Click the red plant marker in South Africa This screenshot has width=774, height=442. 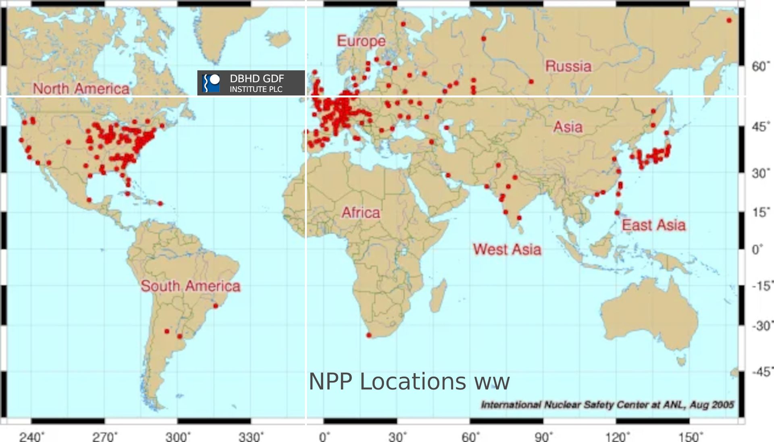coord(369,335)
